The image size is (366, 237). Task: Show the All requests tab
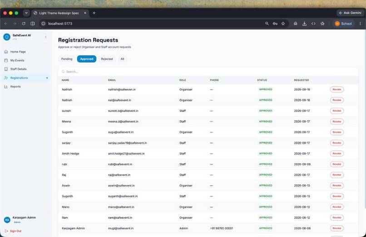[x=122, y=59]
